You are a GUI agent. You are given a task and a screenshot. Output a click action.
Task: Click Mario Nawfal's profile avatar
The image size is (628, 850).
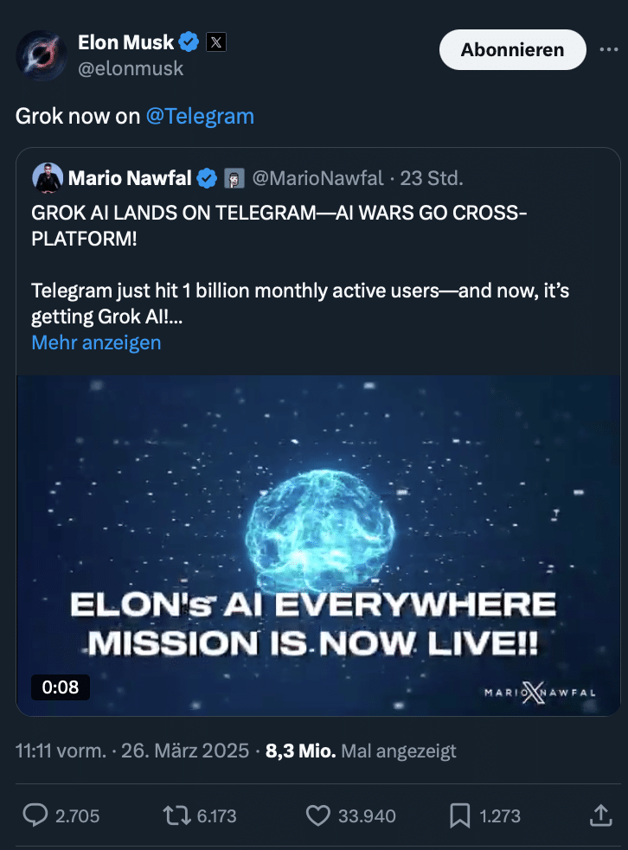[x=47, y=179]
